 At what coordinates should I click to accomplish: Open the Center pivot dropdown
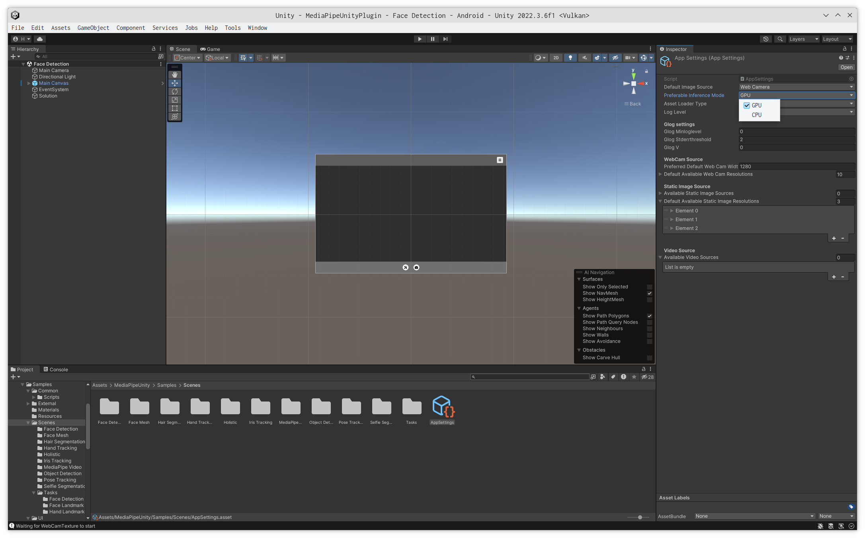(187, 58)
